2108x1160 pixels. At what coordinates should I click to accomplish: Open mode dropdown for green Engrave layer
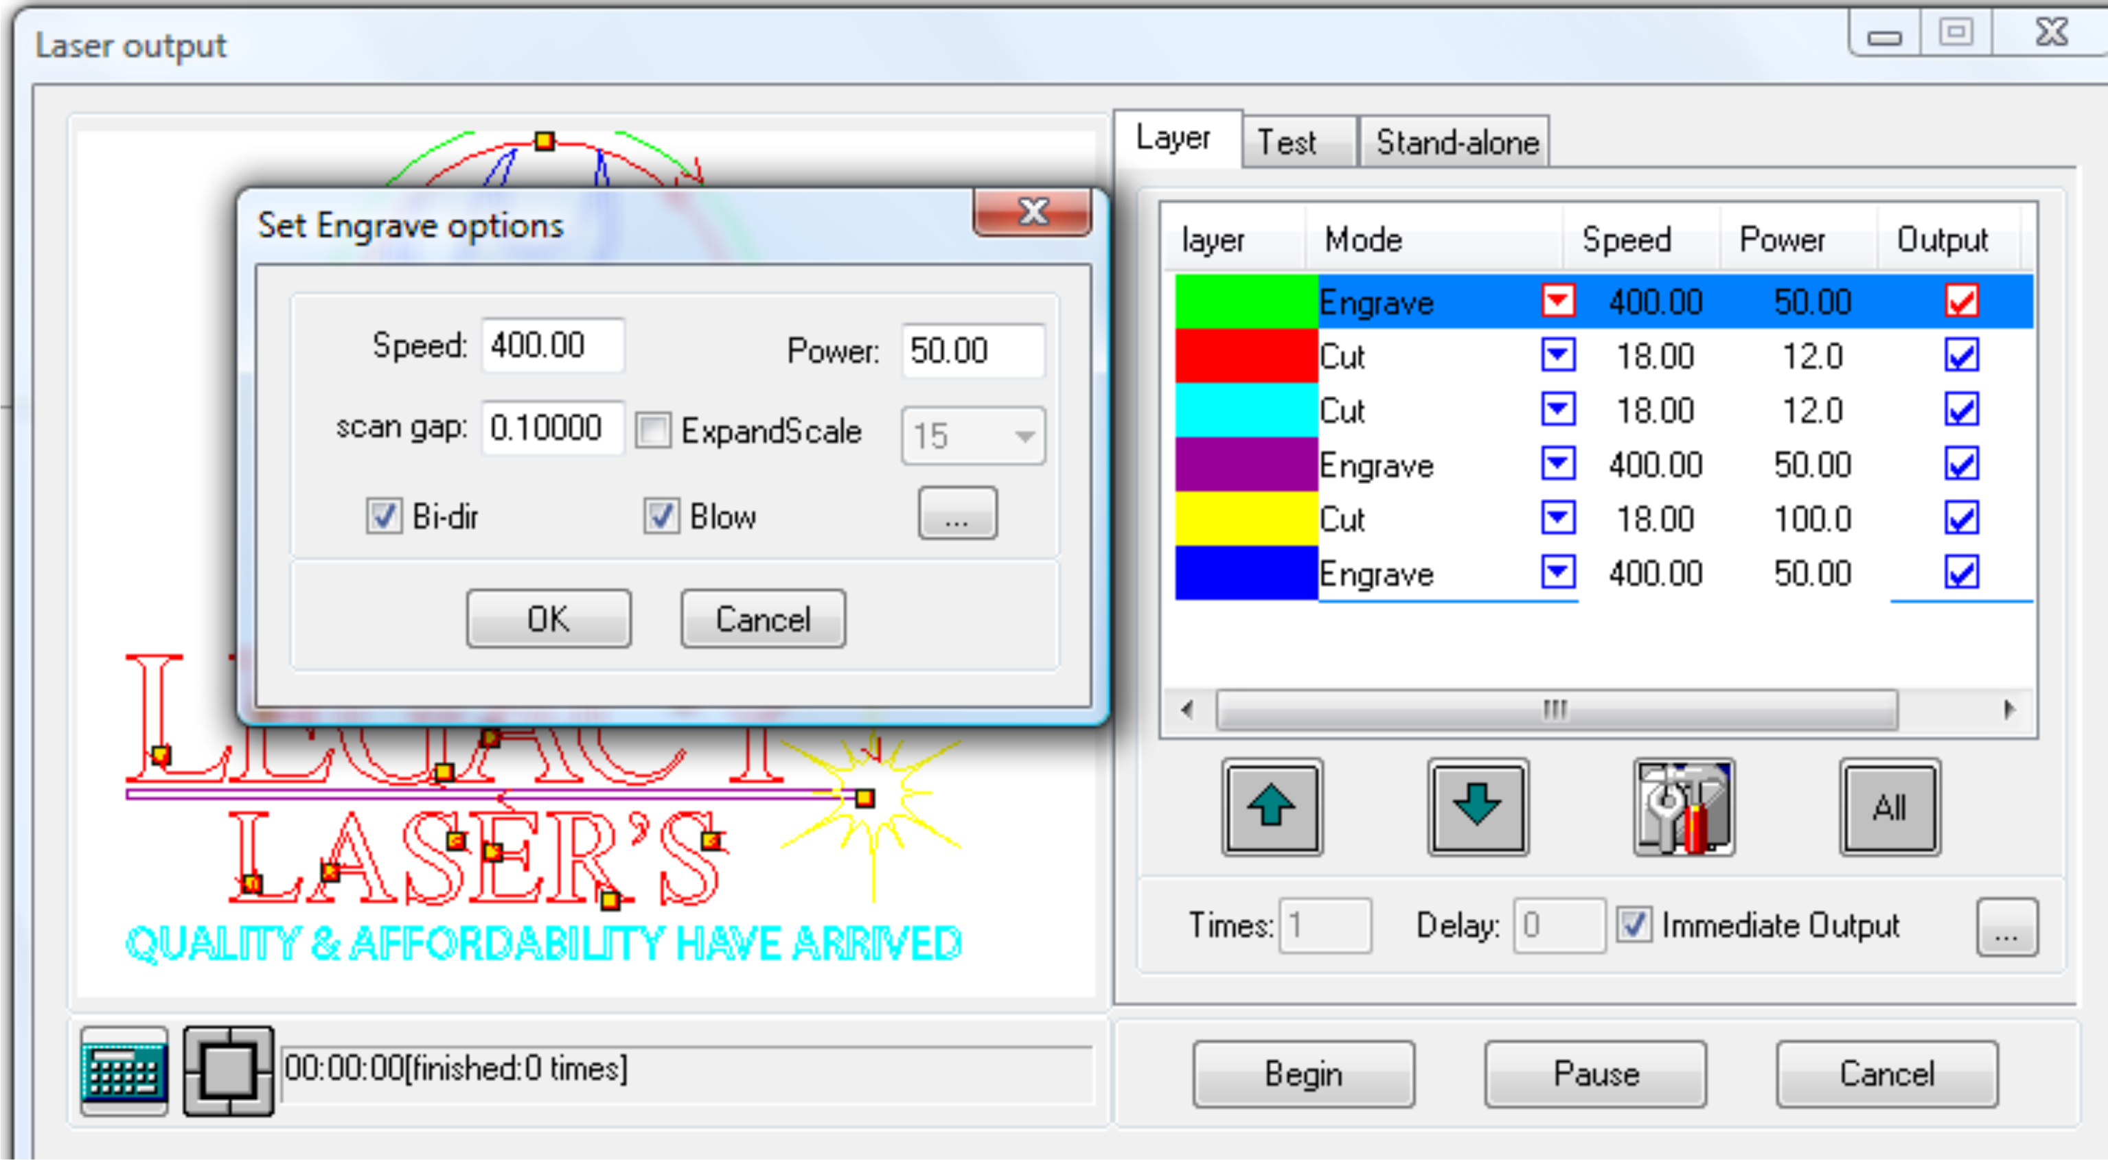point(1558,300)
